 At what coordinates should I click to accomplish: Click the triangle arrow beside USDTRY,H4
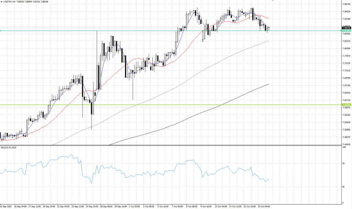point(1,1)
